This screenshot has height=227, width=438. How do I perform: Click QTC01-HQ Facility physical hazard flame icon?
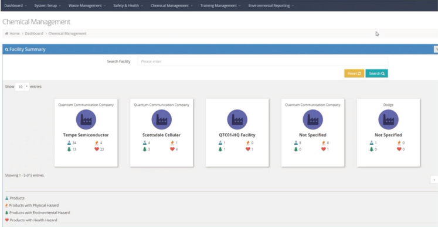tap(248, 143)
